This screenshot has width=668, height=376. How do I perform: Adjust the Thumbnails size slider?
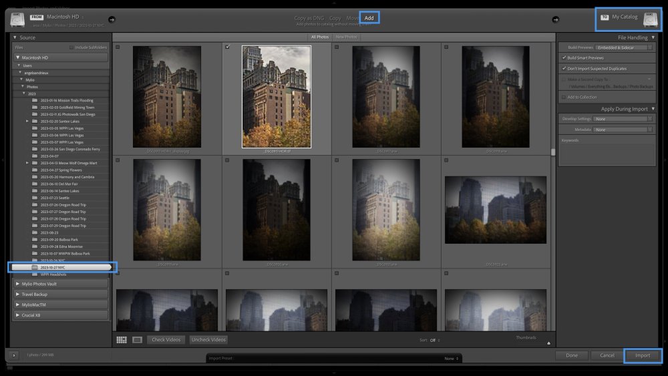[x=548, y=343]
